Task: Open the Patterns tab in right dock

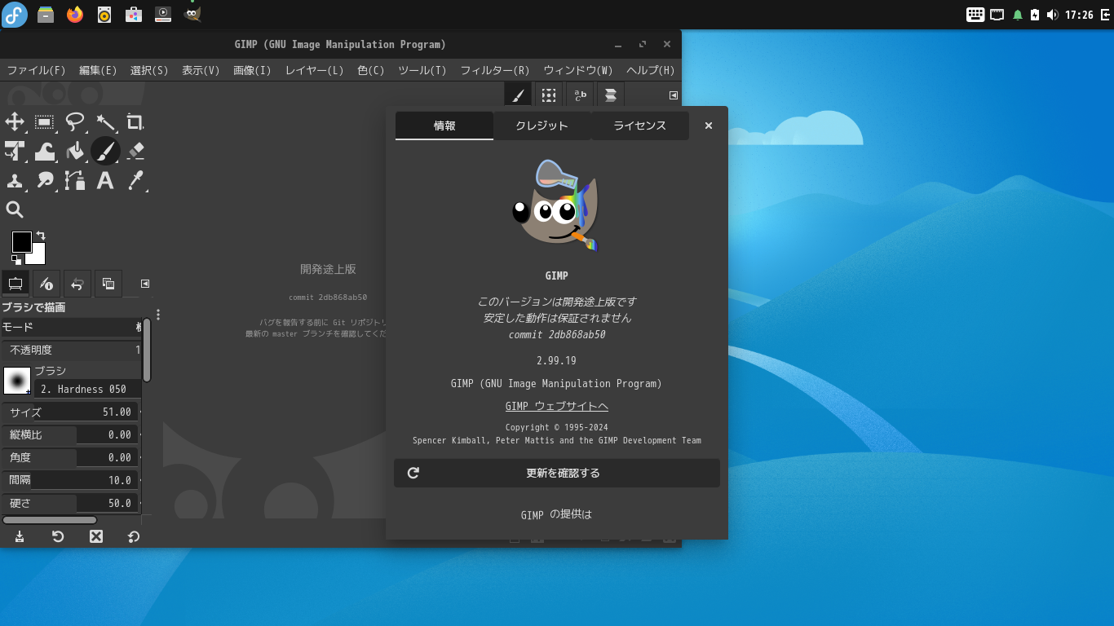Action: (549, 95)
